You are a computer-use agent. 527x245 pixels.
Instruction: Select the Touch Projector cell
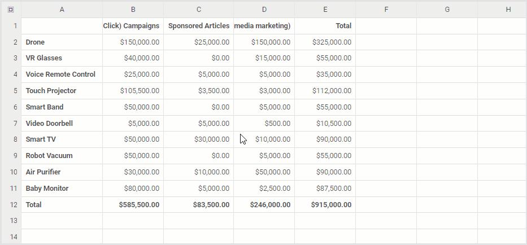[x=62, y=90]
